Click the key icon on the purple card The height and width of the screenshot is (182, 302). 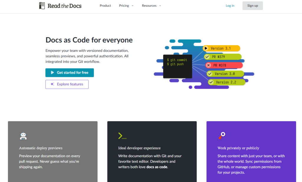(x=221, y=136)
